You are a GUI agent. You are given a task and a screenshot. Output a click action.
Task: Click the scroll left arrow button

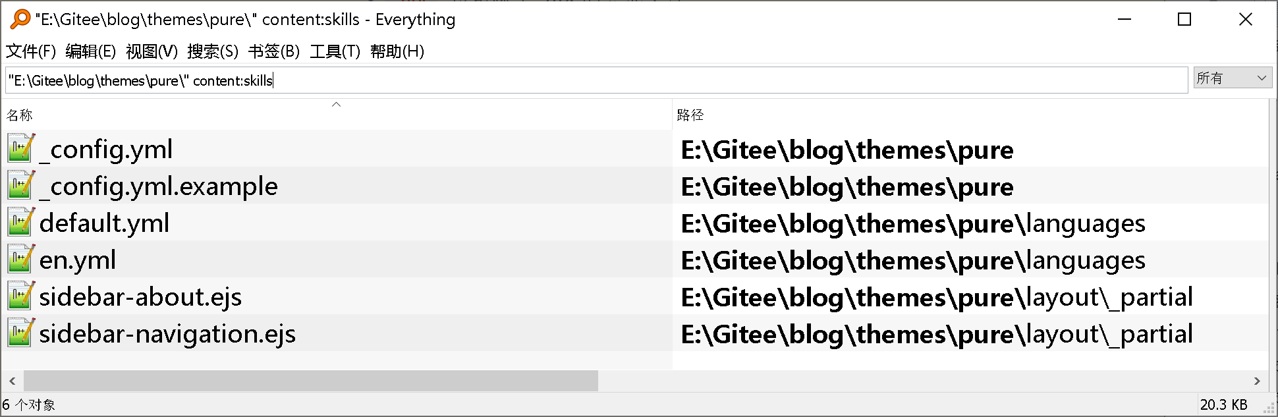coord(12,381)
